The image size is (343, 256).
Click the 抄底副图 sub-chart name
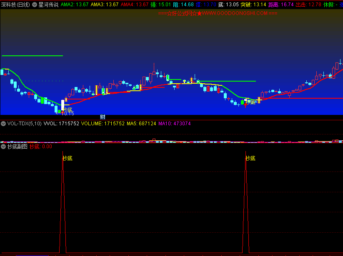[x=17, y=147]
